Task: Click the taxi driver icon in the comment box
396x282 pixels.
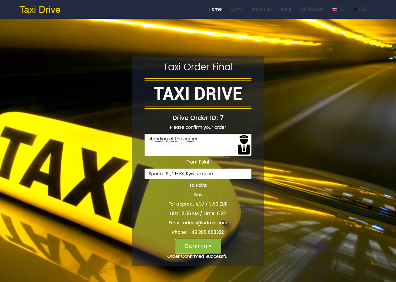Action: click(x=244, y=145)
